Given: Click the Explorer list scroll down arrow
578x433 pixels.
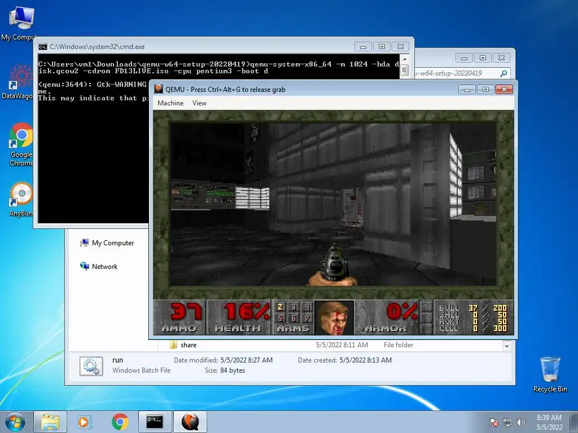Looking at the screenshot, I should click(506, 346).
